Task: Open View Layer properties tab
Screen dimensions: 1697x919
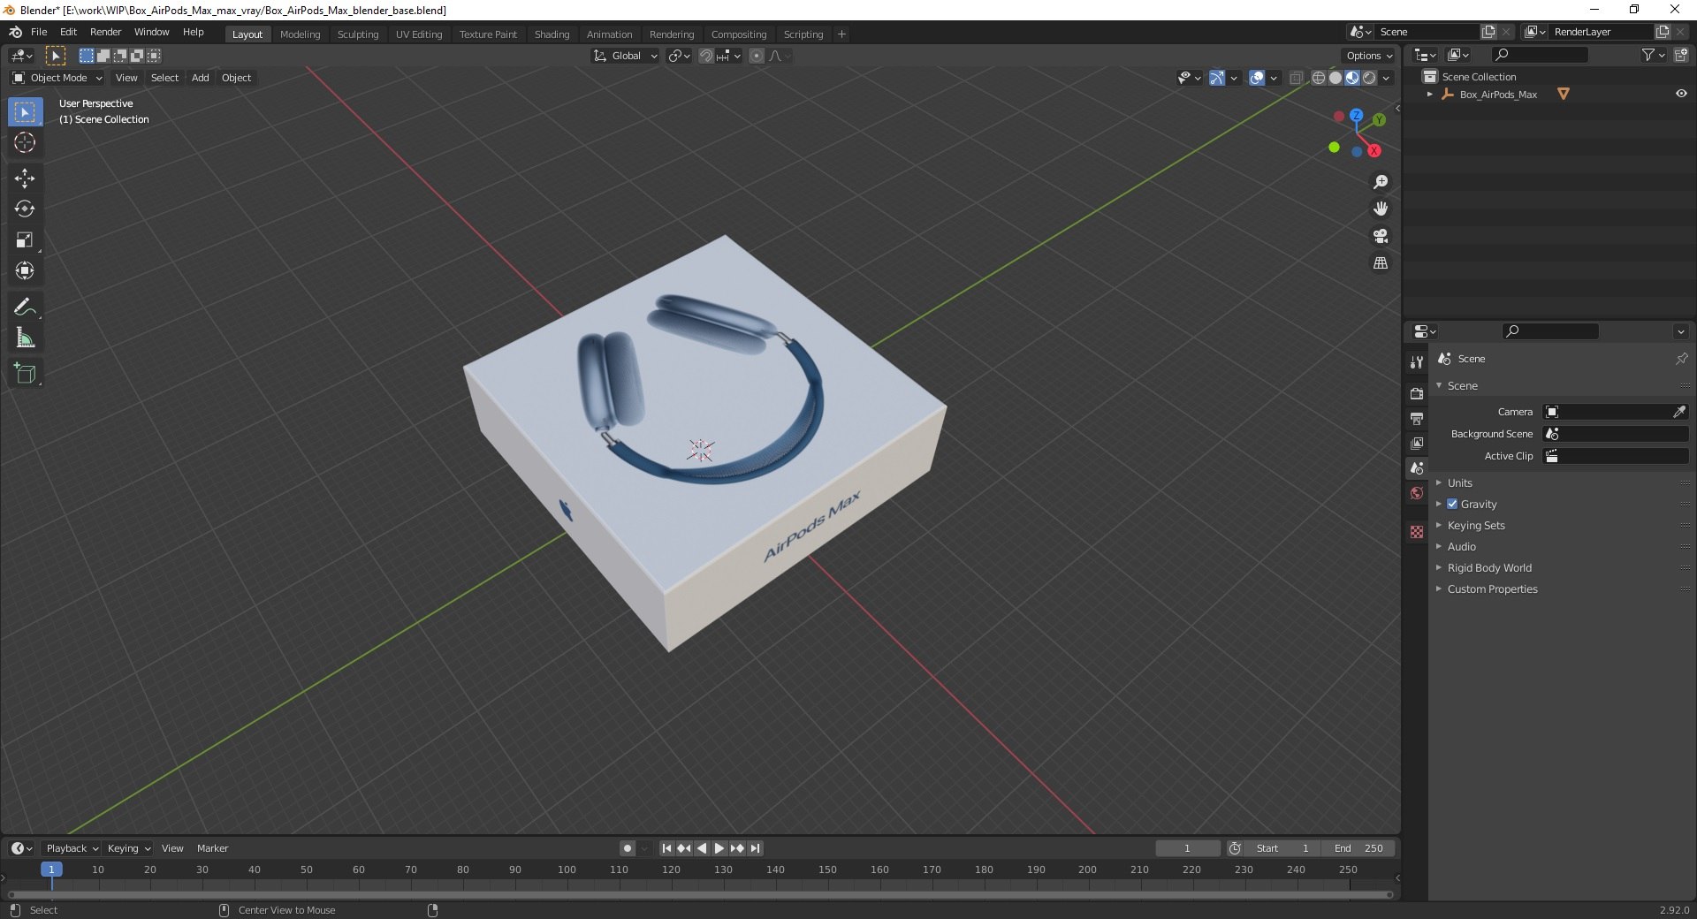Action: (x=1417, y=443)
